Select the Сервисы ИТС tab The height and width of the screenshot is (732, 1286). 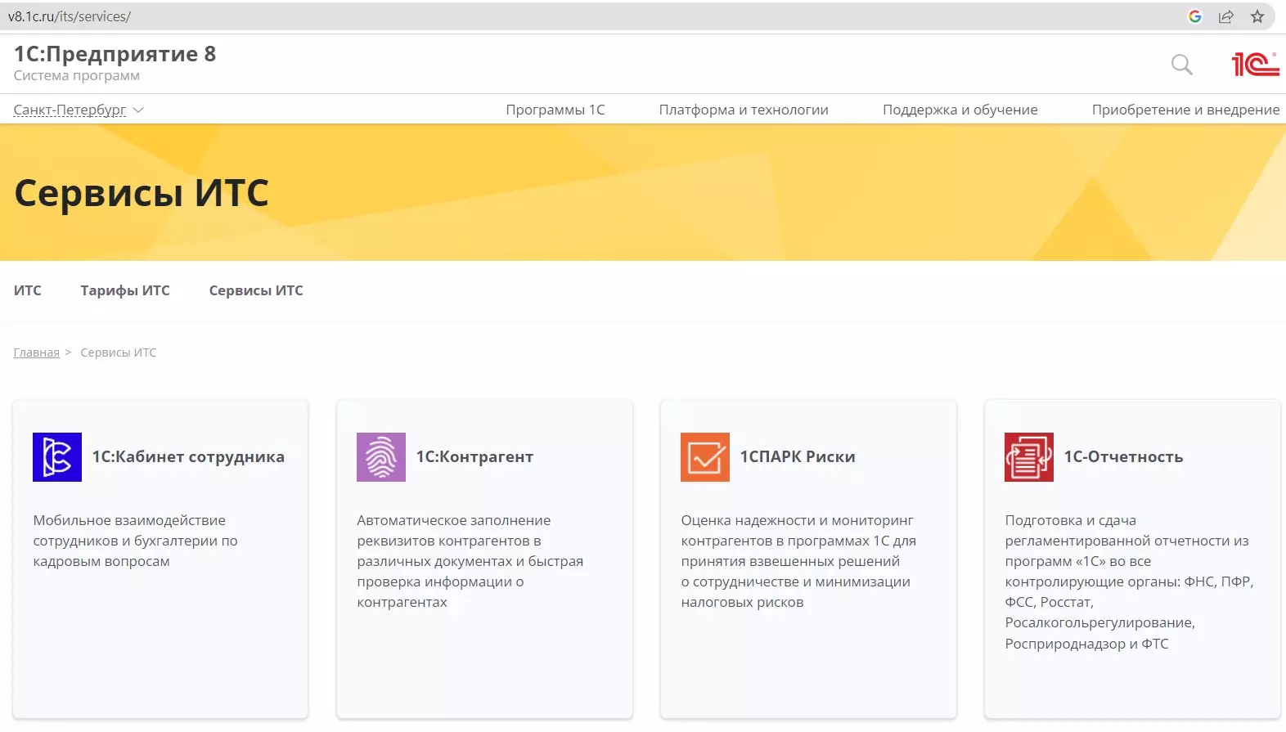256,290
